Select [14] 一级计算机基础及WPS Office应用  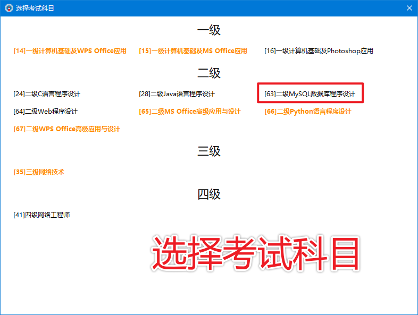pos(70,51)
